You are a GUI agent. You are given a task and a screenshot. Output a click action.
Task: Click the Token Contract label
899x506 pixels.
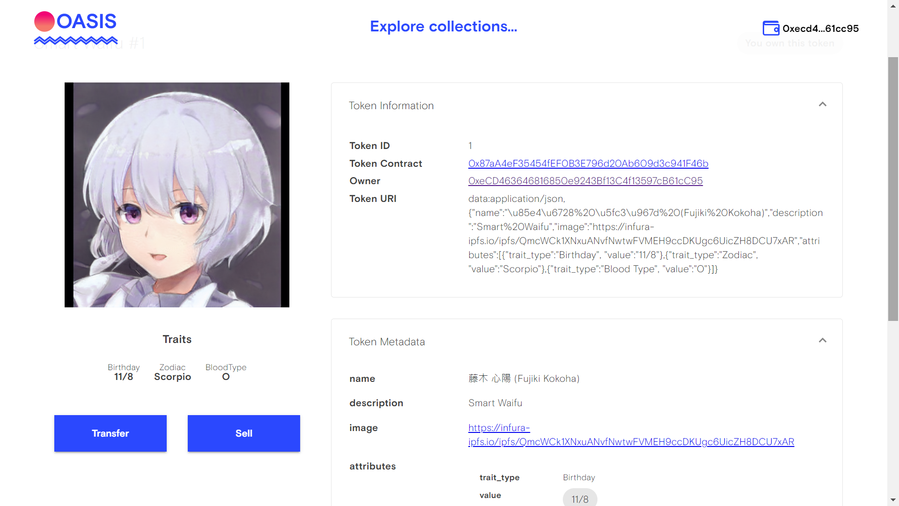[x=386, y=164]
